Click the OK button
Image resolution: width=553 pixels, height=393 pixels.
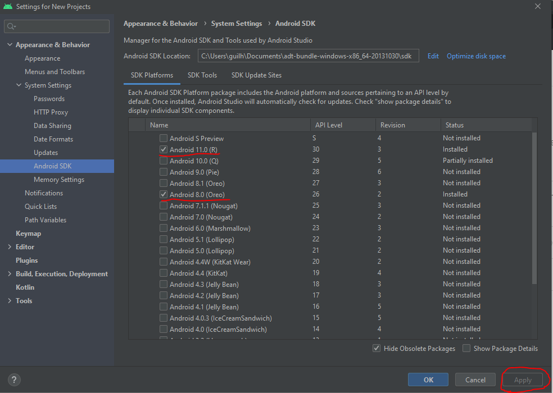click(x=428, y=380)
